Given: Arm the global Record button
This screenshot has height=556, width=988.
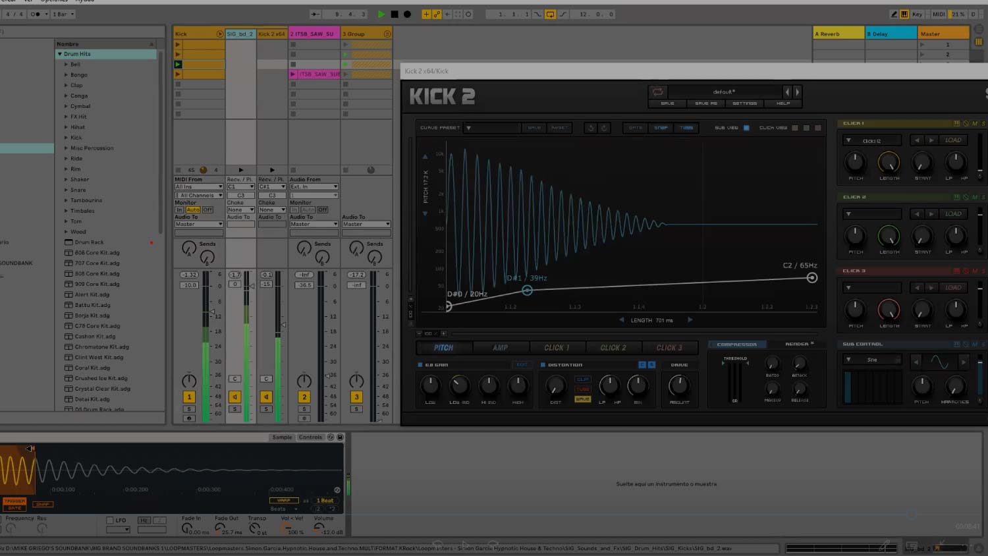Looking at the screenshot, I should pyautogui.click(x=407, y=14).
